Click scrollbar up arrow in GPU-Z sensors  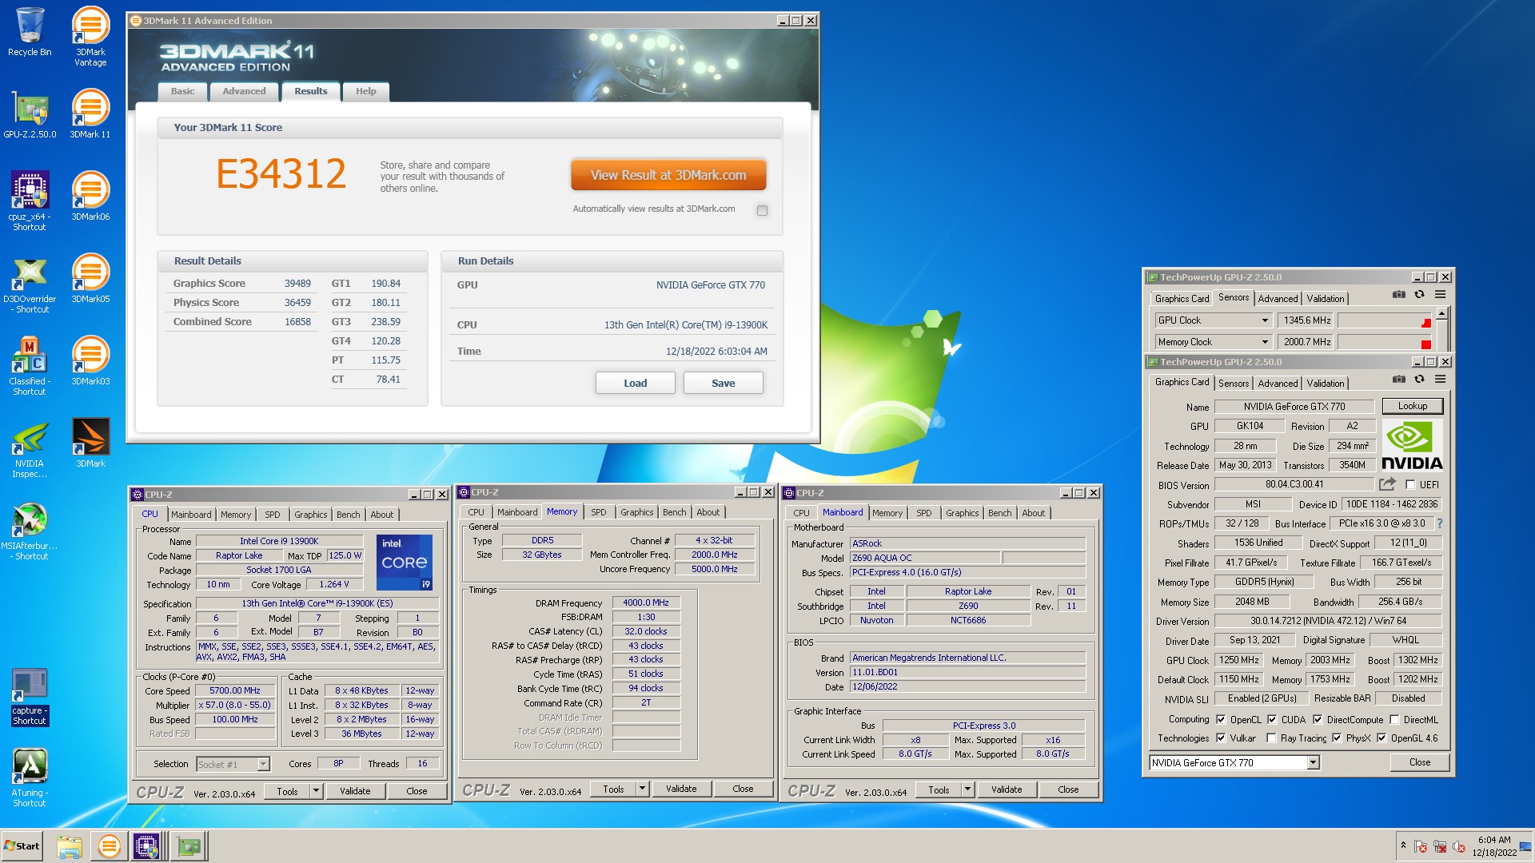point(1441,313)
